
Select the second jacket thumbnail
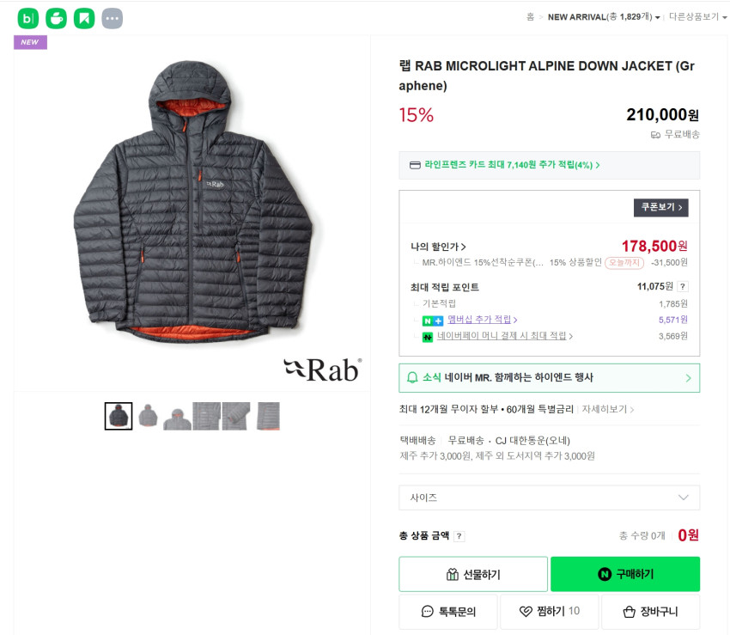tap(148, 416)
